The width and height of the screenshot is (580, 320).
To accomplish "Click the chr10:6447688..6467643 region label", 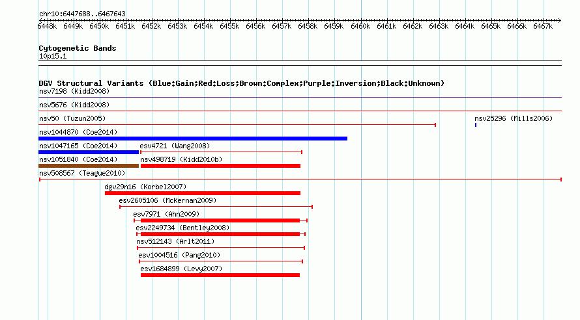I will [82, 14].
